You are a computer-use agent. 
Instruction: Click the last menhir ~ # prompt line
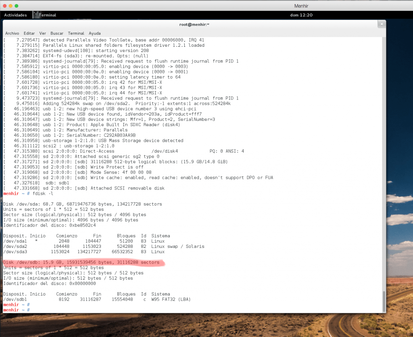pyautogui.click(x=16, y=310)
